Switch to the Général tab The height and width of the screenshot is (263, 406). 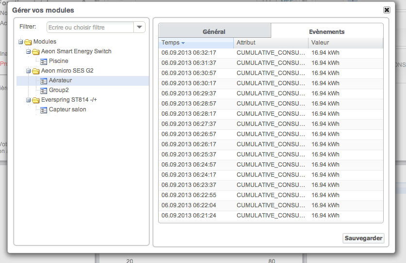click(214, 31)
